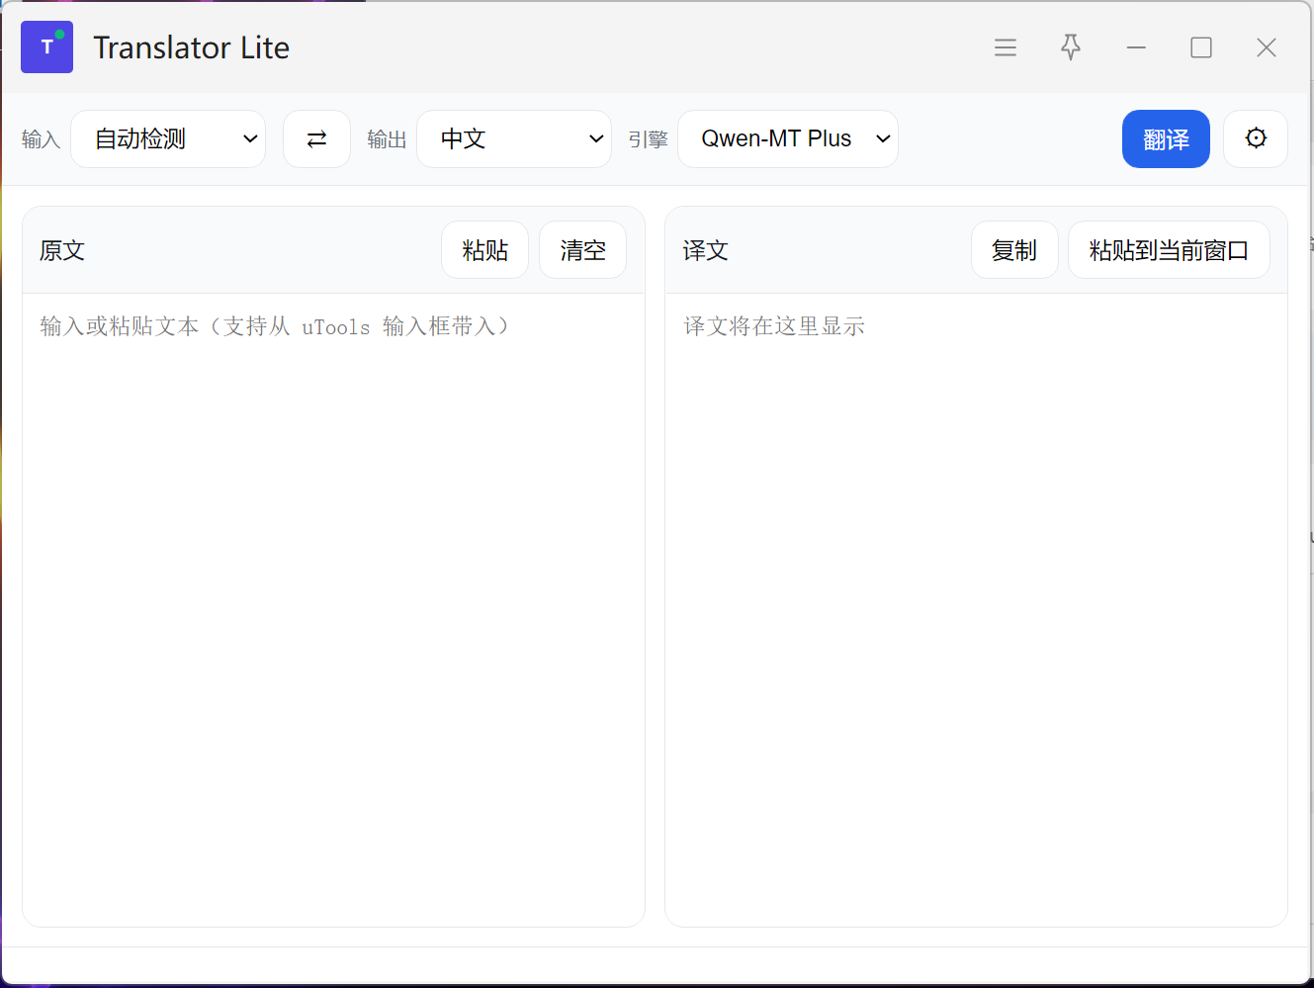
Task: Open the 中文 output language dropdown
Action: [x=514, y=139]
